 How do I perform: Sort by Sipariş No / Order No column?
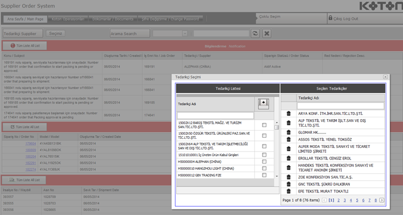click(20, 136)
